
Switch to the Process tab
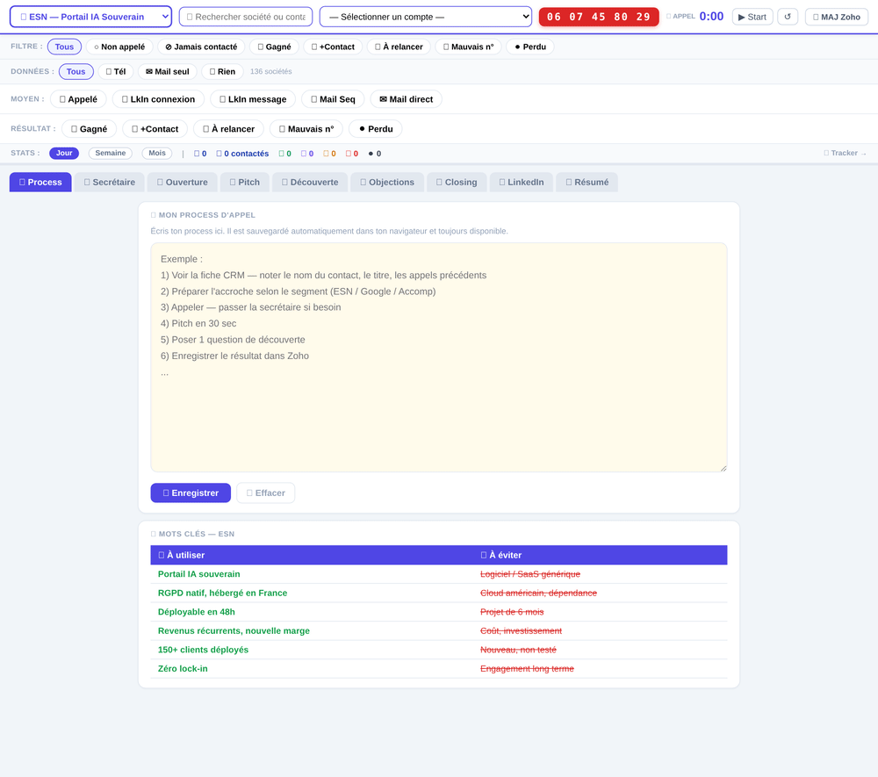click(x=40, y=182)
